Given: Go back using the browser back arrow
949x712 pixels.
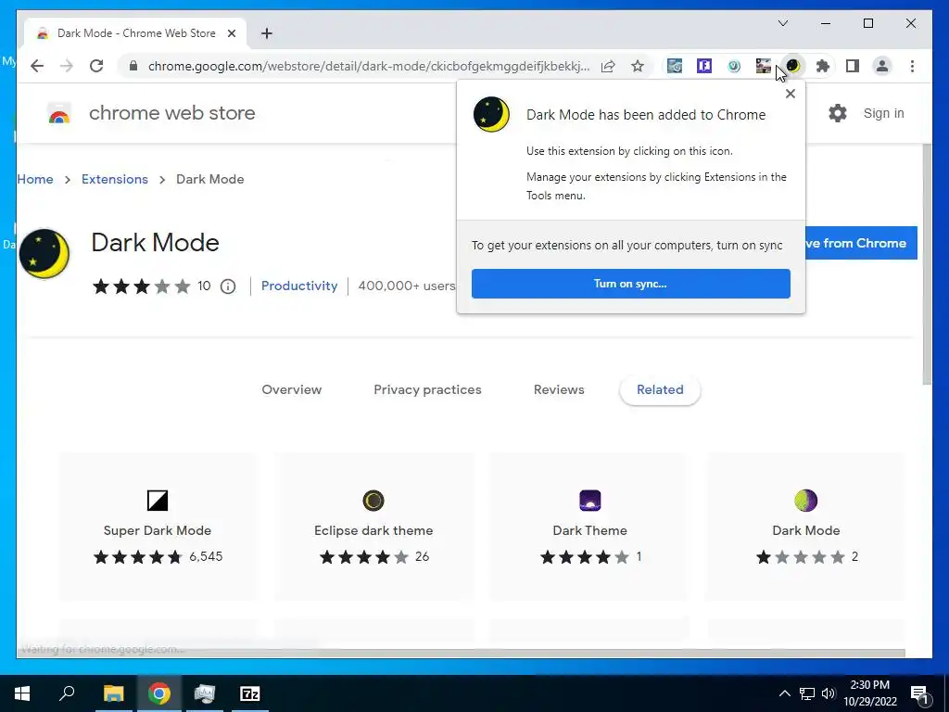Looking at the screenshot, I should click(x=37, y=66).
